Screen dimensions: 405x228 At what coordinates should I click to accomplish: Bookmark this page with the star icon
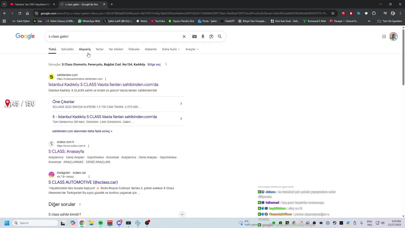click(x=333, y=13)
